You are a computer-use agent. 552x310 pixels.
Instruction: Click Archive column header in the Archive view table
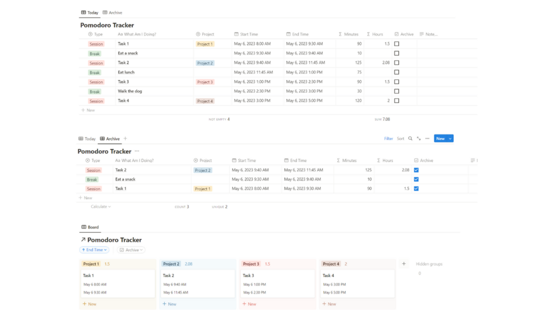click(x=423, y=160)
